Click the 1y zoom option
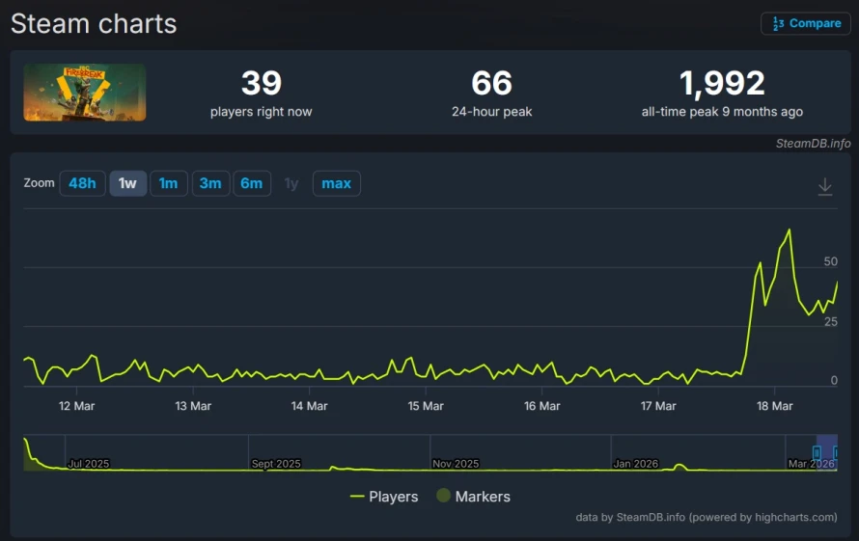 coord(291,183)
